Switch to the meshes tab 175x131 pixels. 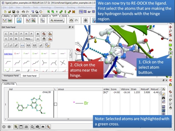coord(34,16)
